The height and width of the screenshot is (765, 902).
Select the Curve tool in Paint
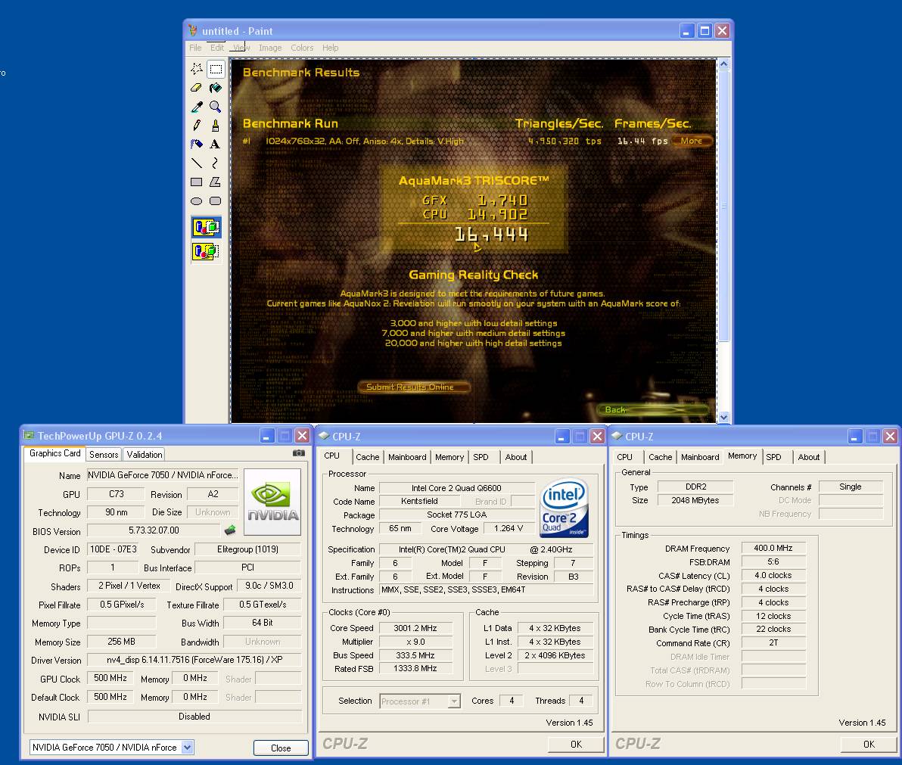216,163
